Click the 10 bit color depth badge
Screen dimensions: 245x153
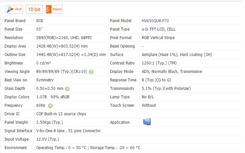[34, 9]
